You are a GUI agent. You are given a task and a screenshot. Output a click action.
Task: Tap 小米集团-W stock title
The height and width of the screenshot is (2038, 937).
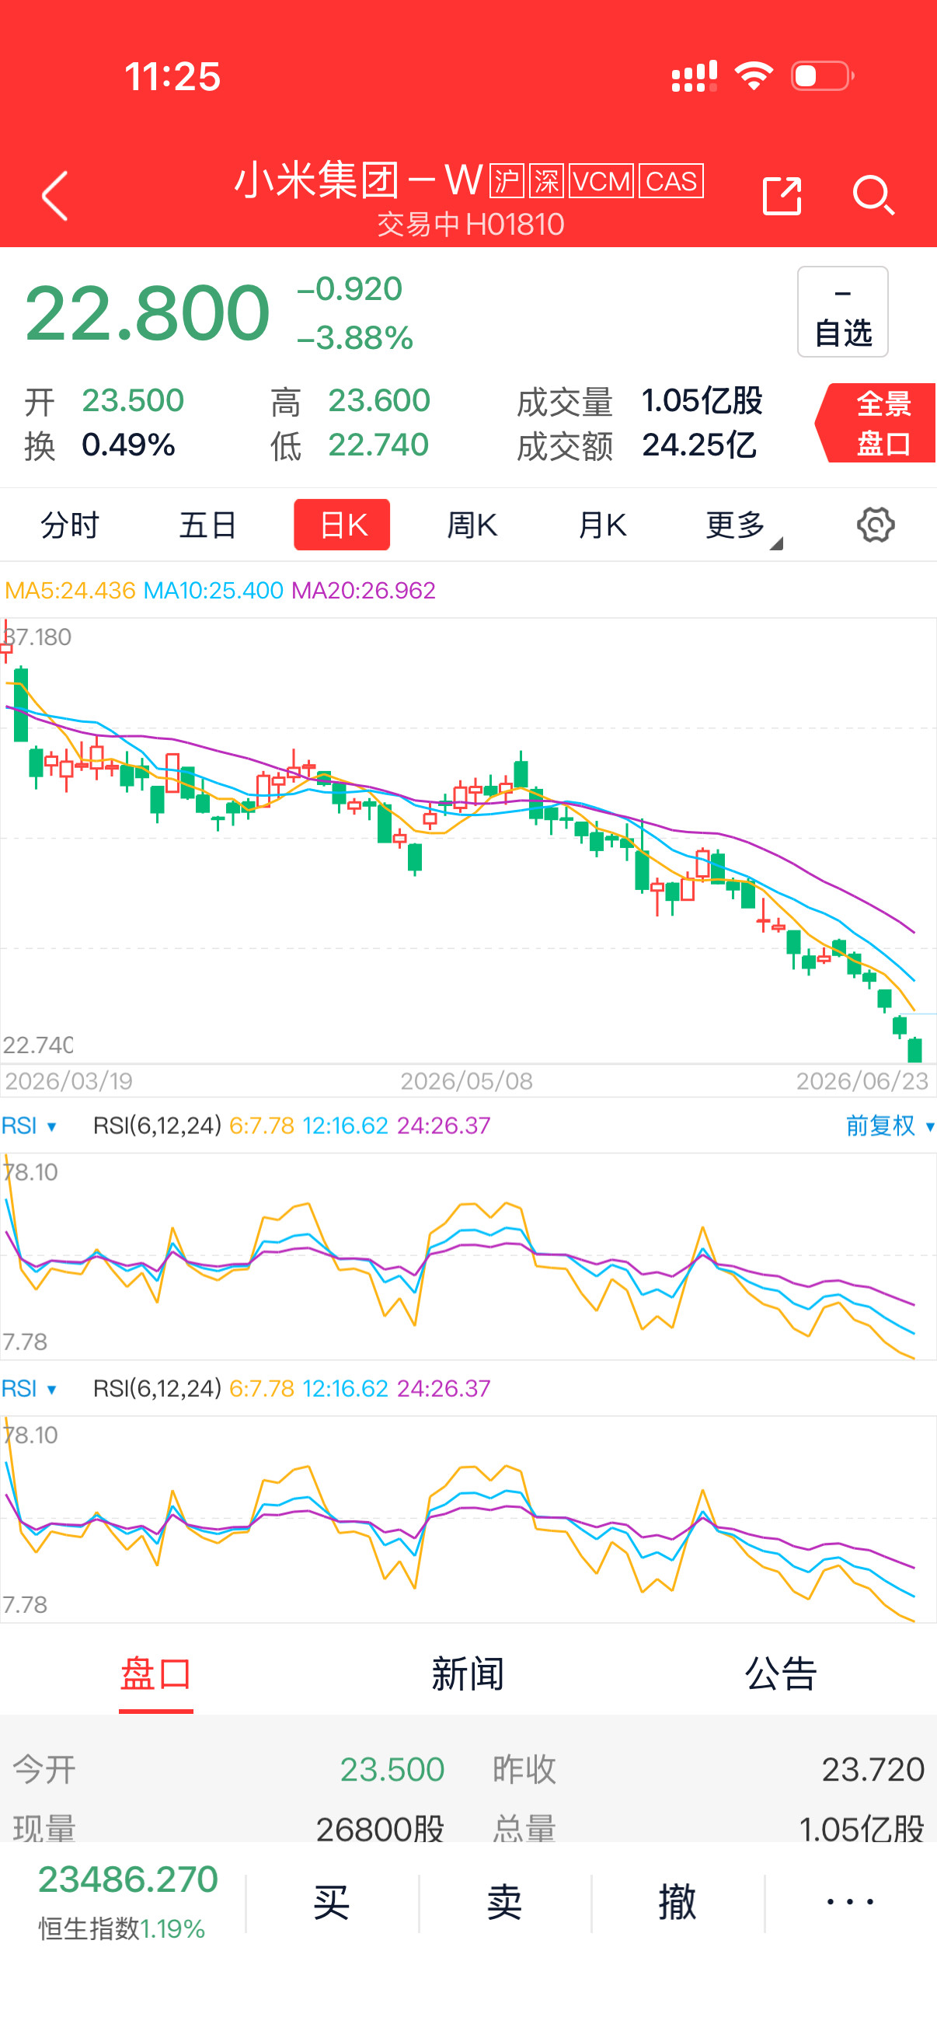point(358,180)
